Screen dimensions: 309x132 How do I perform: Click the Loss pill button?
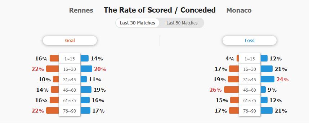pos(250,41)
